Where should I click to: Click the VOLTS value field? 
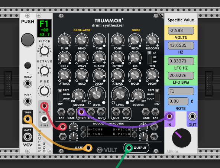pos(181,30)
